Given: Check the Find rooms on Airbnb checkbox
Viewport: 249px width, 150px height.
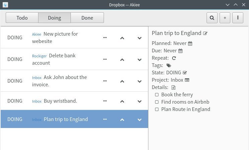Looking at the screenshot, I should pos(157,102).
